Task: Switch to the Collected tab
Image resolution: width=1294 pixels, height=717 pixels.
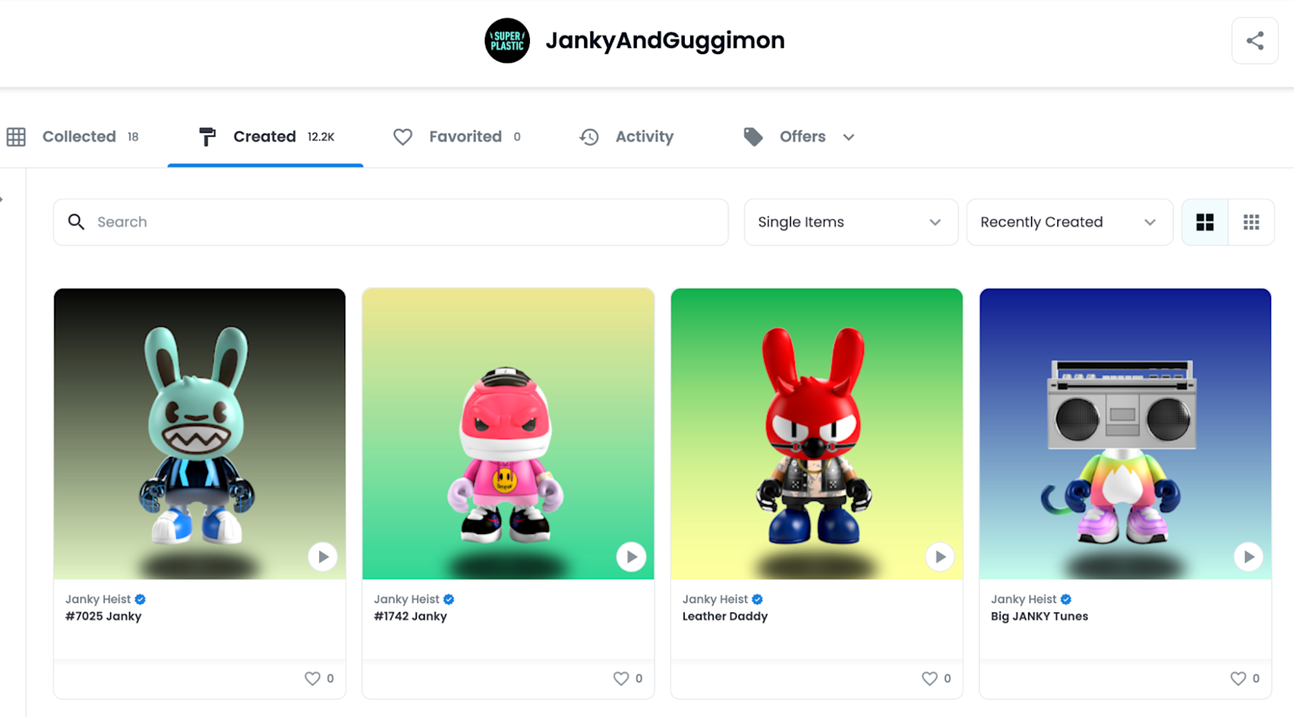Action: tap(73, 137)
